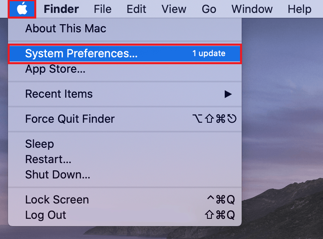This screenshot has width=323, height=239.
Task: Open the Help menu
Action: [299, 9]
